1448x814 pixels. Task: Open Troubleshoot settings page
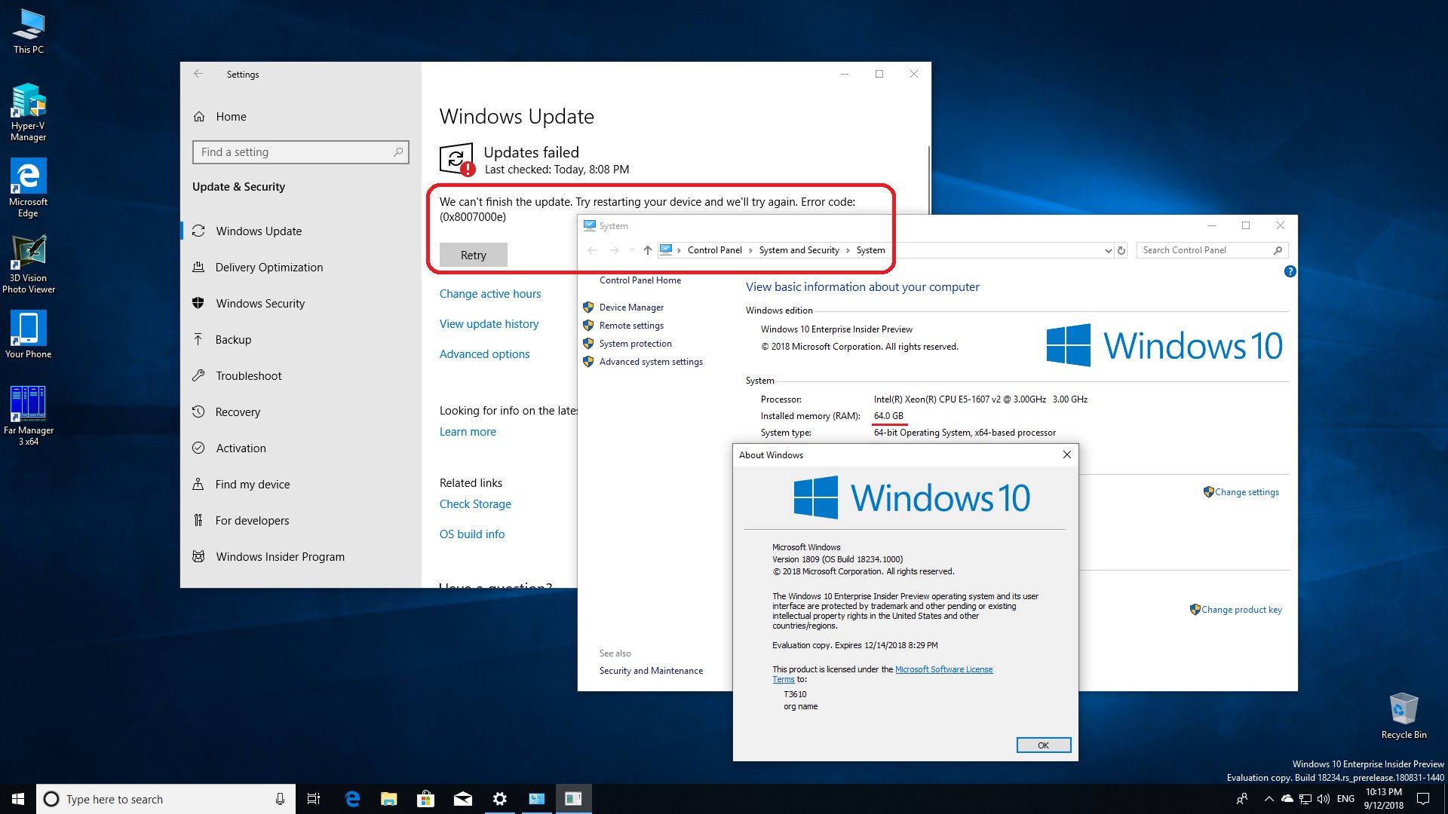300,376
